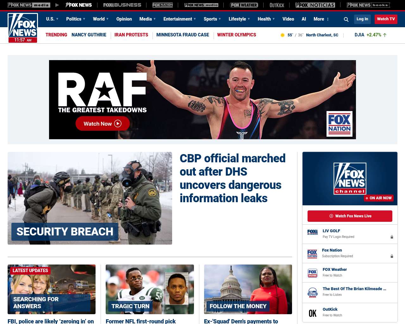Open the Tragic Turn story thumbnail
405x324 pixels.
click(x=150, y=289)
